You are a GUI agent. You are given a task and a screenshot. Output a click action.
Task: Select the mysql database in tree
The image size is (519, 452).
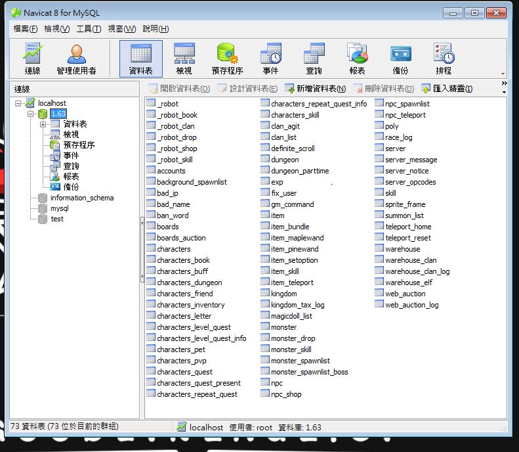[60, 208]
